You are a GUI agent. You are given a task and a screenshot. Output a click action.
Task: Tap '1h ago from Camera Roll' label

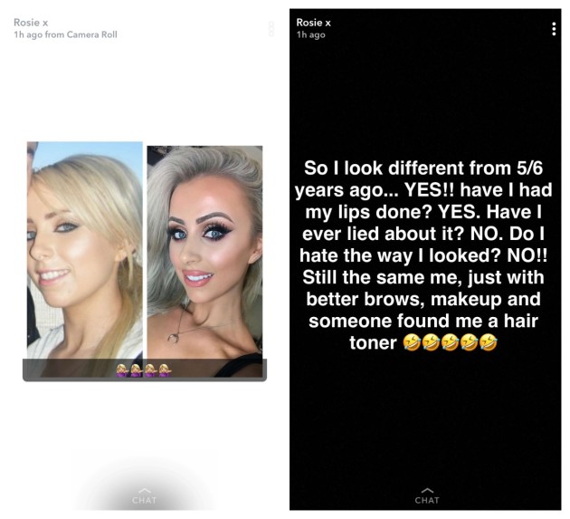(x=65, y=34)
